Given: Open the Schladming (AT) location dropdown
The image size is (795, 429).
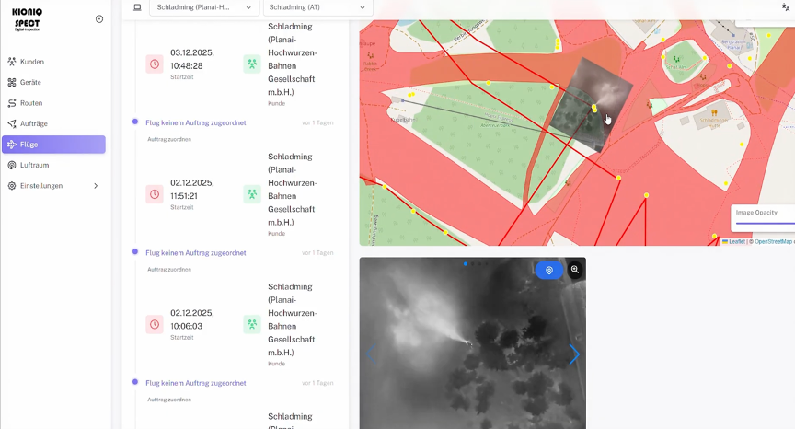Looking at the screenshot, I should 317,7.
